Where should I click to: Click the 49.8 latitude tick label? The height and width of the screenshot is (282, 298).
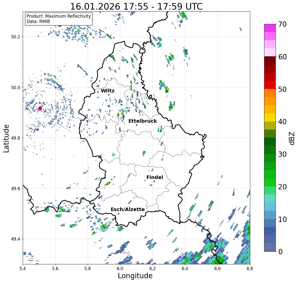tap(16, 138)
